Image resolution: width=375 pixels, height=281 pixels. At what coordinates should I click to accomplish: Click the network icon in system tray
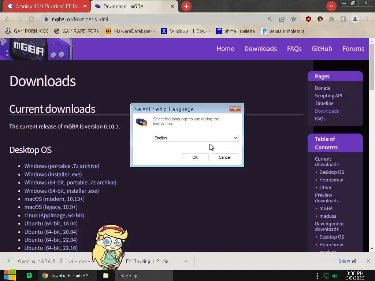[x=326, y=276]
